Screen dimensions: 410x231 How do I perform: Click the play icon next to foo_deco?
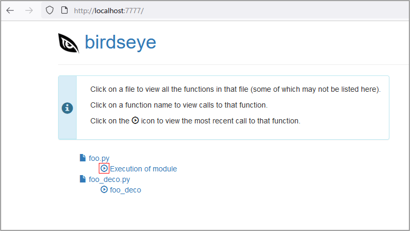(x=104, y=189)
